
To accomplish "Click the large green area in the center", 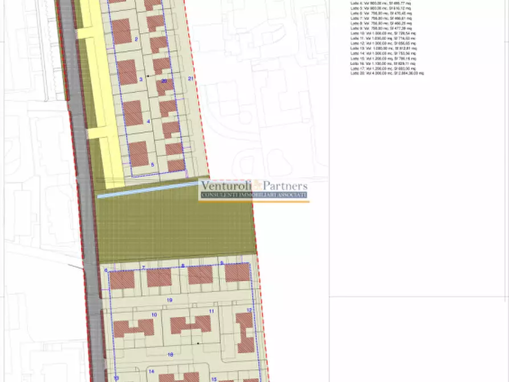I will pyautogui.click(x=174, y=225).
